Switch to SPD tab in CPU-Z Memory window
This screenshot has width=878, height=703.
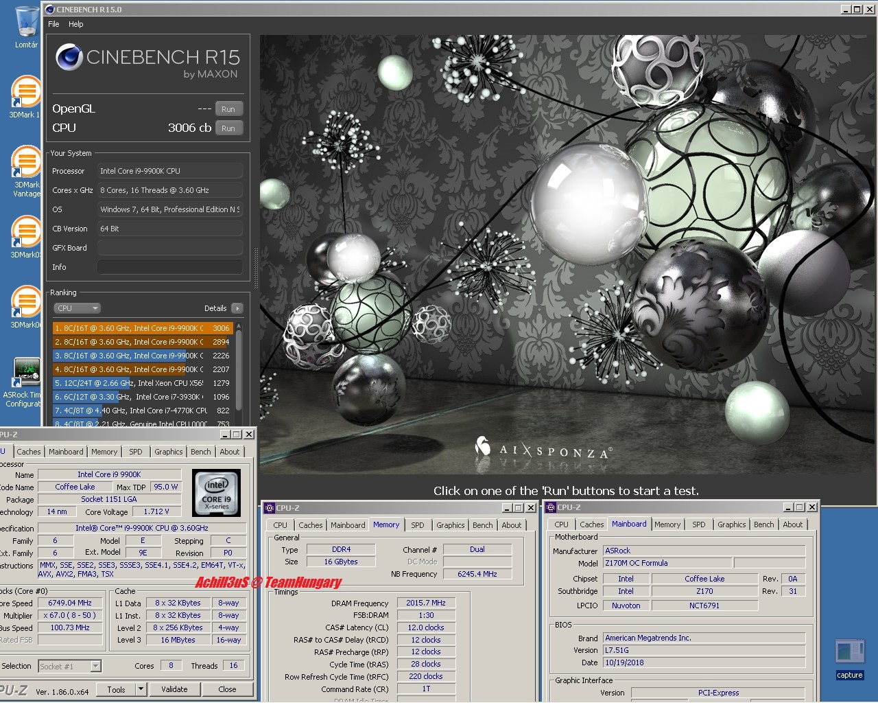pyautogui.click(x=417, y=525)
